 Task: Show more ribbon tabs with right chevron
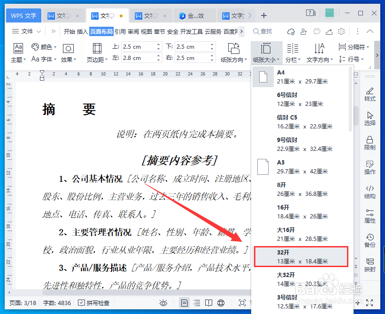click(x=242, y=31)
